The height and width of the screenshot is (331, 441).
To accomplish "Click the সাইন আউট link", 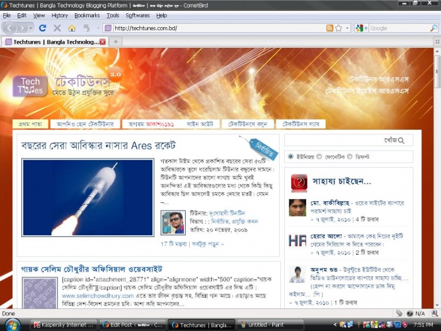I will (200, 124).
